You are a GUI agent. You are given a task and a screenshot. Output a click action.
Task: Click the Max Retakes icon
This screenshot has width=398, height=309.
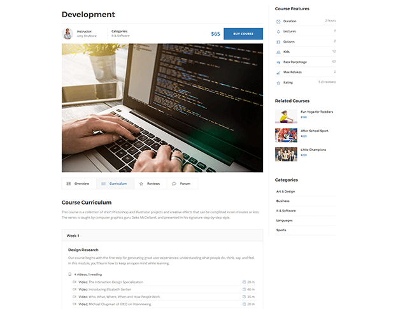coord(278,73)
